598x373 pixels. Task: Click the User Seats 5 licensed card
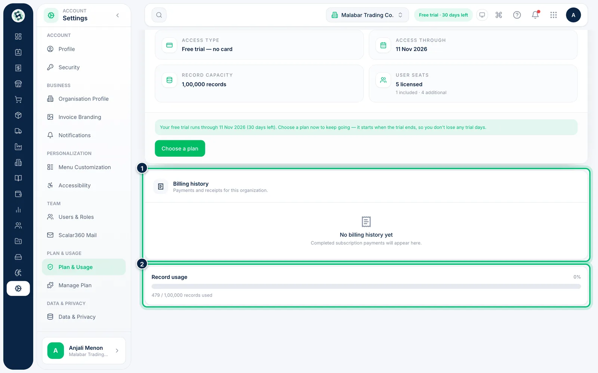[x=473, y=84]
